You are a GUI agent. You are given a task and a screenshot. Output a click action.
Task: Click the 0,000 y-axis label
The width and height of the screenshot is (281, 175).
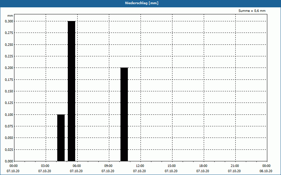pyautogui.click(x=9, y=161)
